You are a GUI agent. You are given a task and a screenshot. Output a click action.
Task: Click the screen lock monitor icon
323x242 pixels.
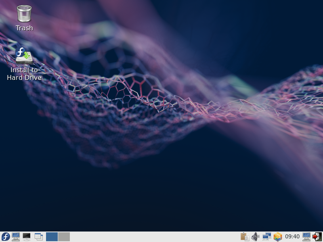[306, 237]
